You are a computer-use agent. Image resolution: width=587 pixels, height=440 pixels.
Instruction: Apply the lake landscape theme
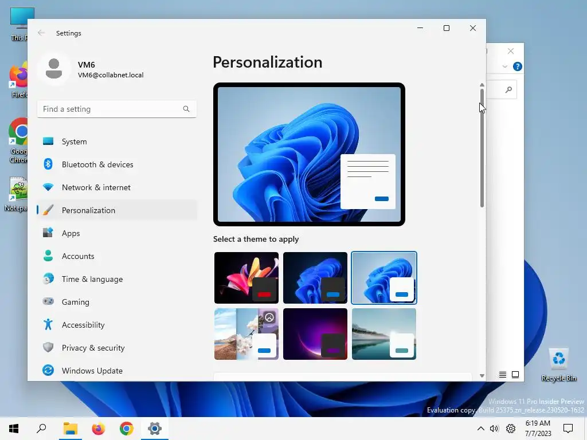[x=384, y=334]
